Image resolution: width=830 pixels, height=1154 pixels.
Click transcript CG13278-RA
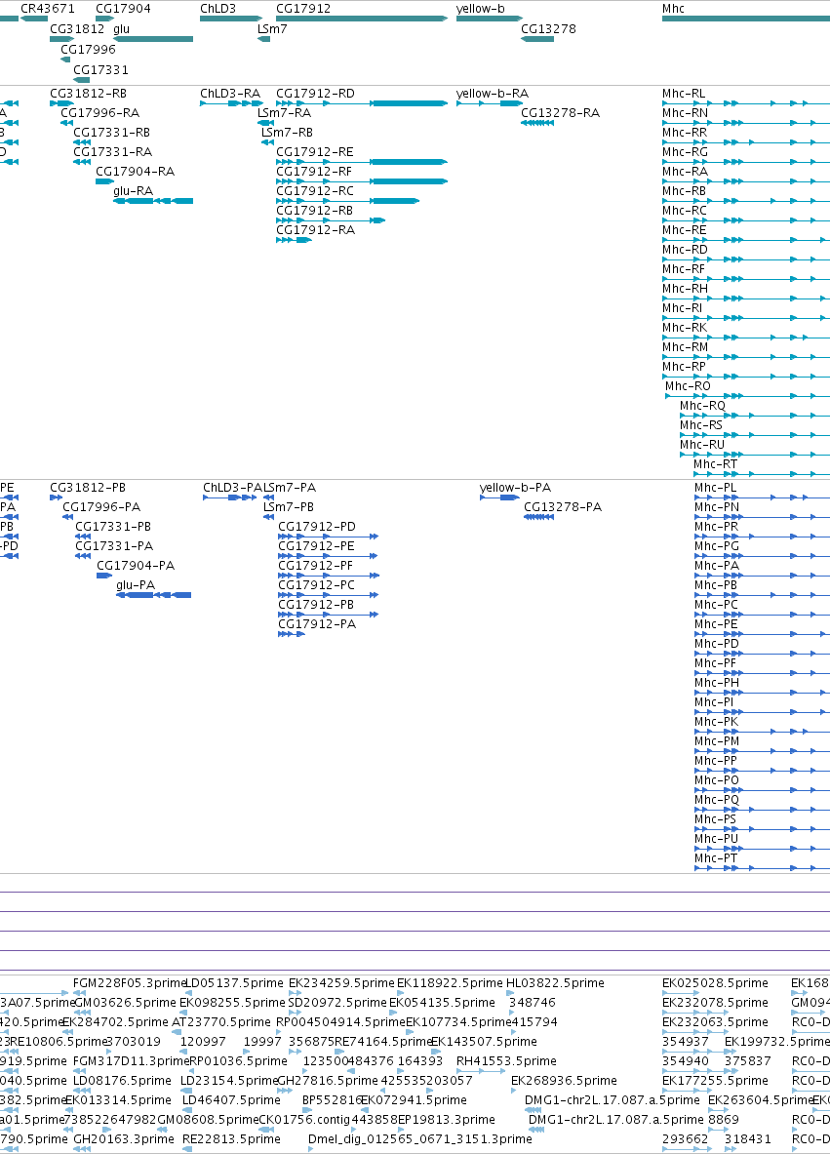pyautogui.click(x=560, y=112)
